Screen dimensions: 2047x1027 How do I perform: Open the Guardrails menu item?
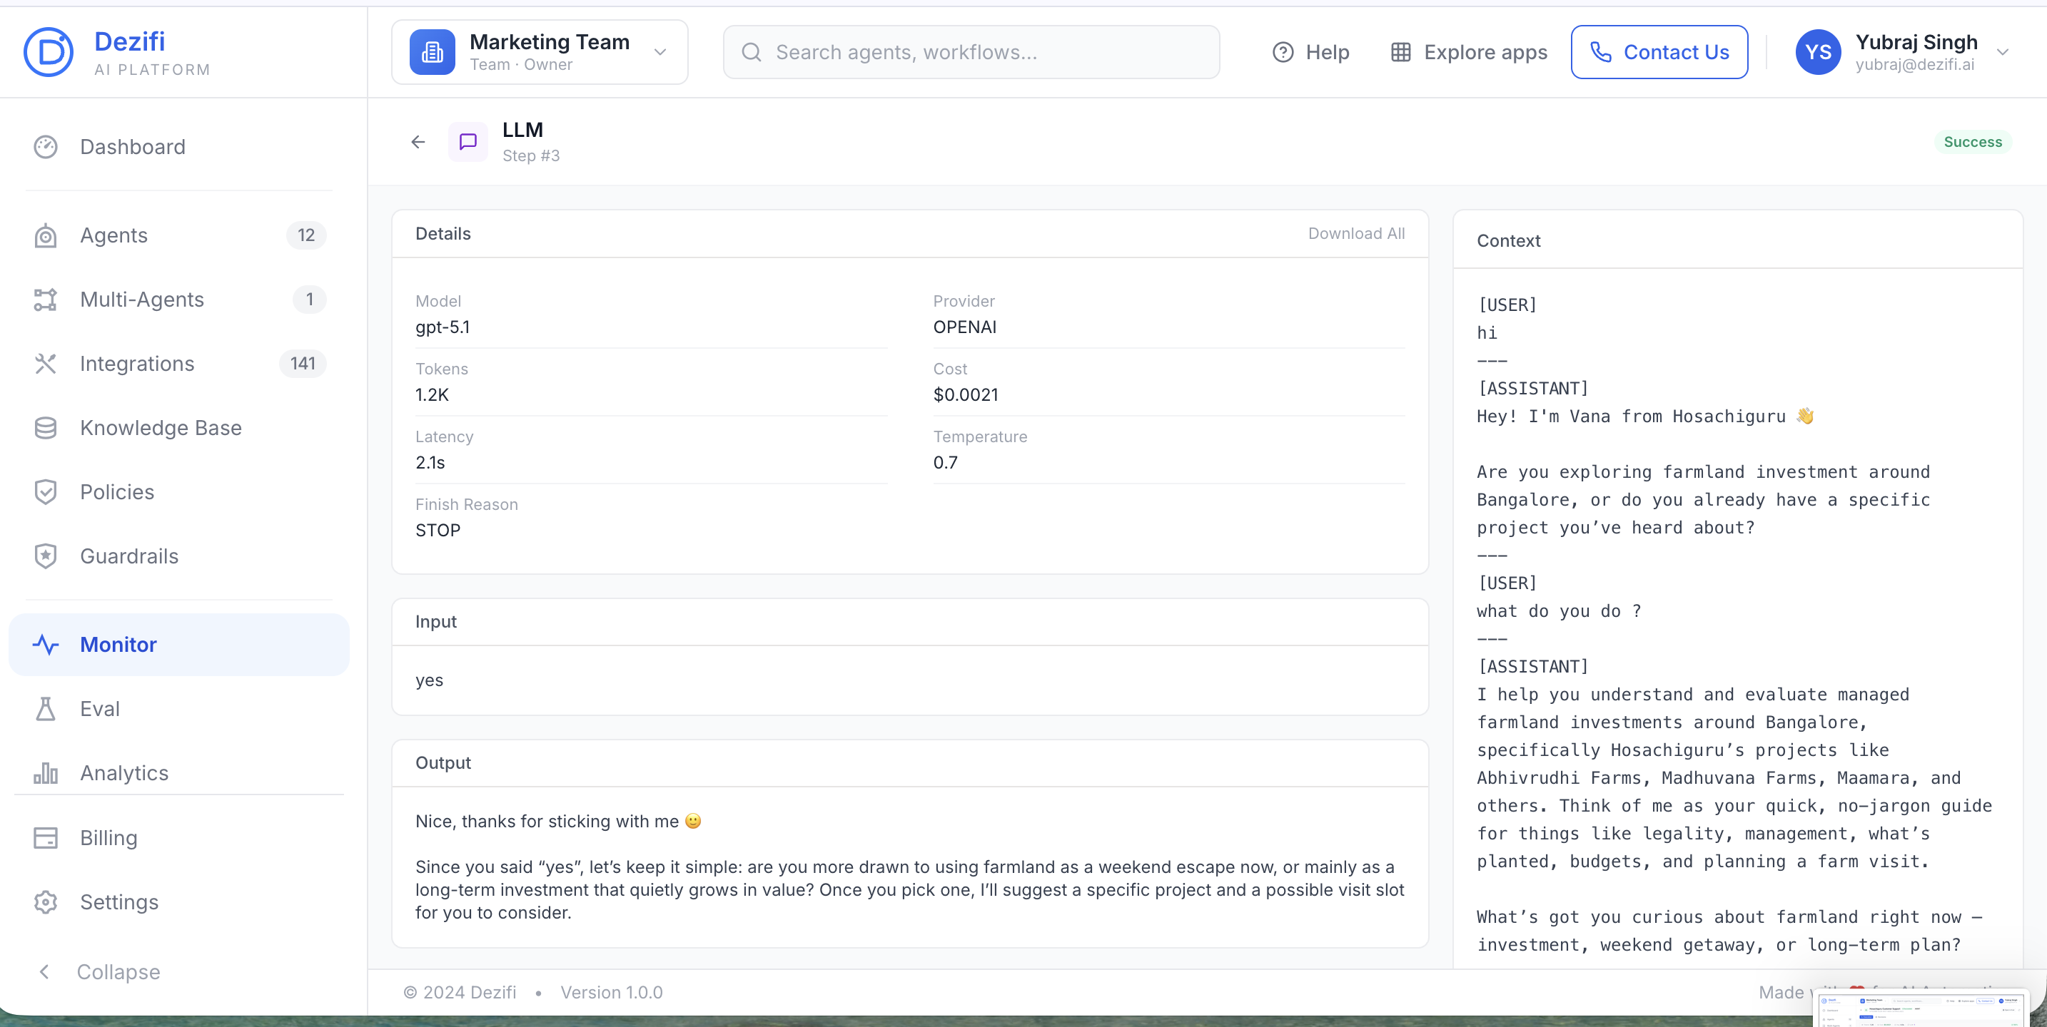pyautogui.click(x=179, y=556)
